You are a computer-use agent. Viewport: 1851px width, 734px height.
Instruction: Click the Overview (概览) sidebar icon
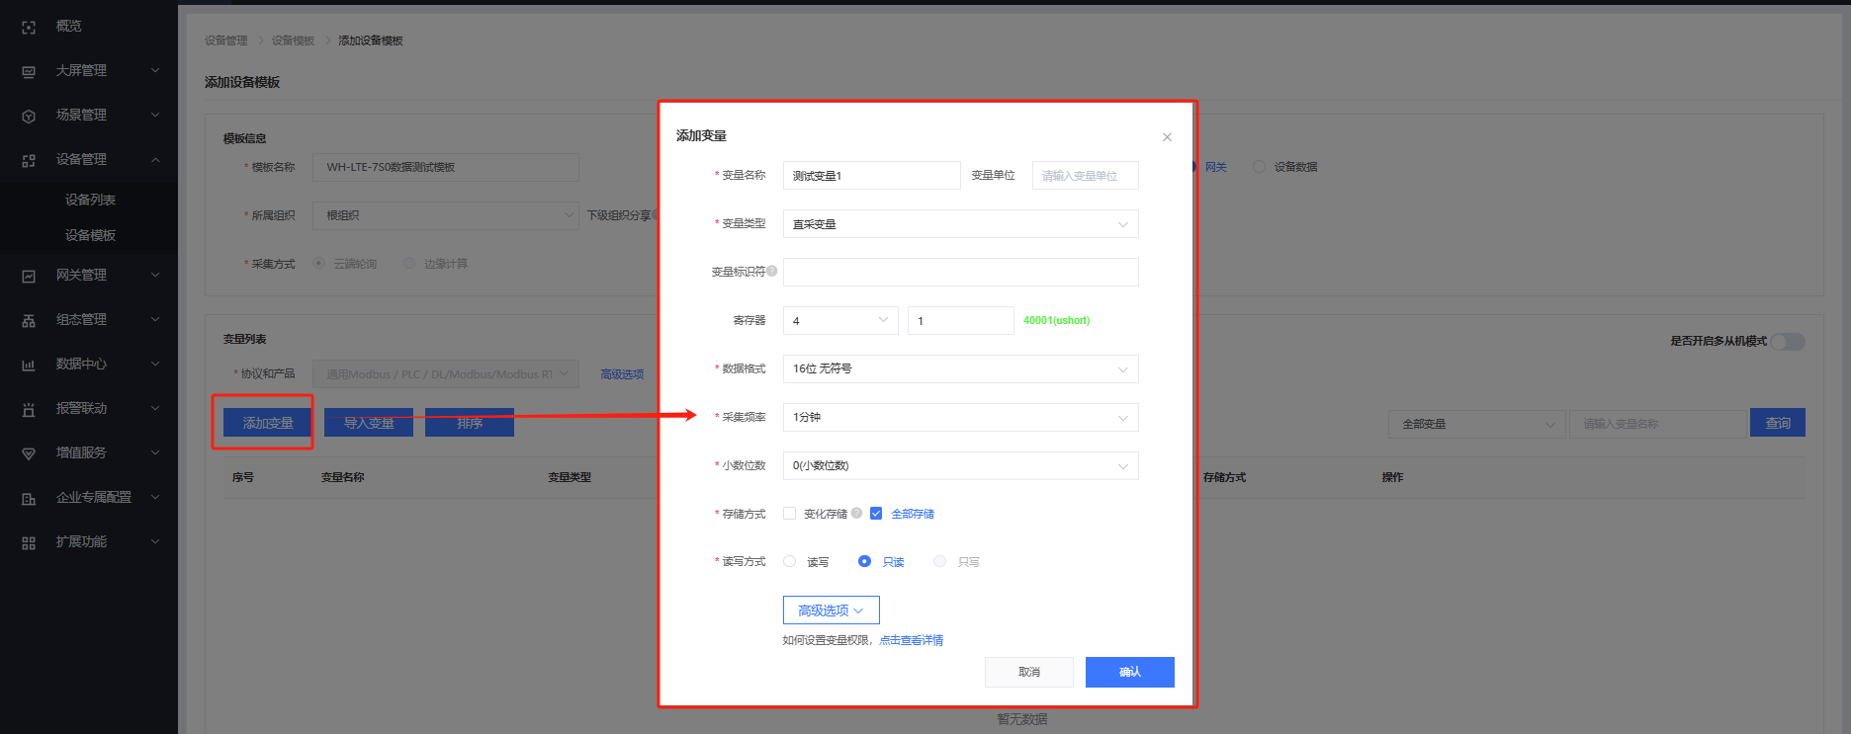coord(29,27)
